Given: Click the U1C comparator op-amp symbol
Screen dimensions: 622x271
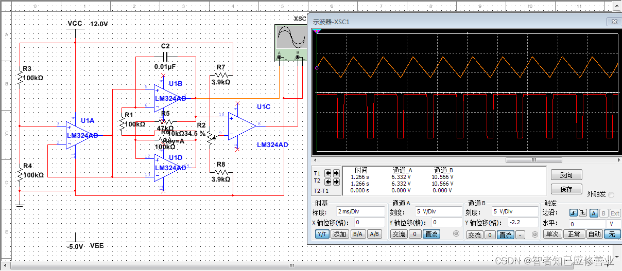Looking at the screenshot, I should pyautogui.click(x=242, y=126).
